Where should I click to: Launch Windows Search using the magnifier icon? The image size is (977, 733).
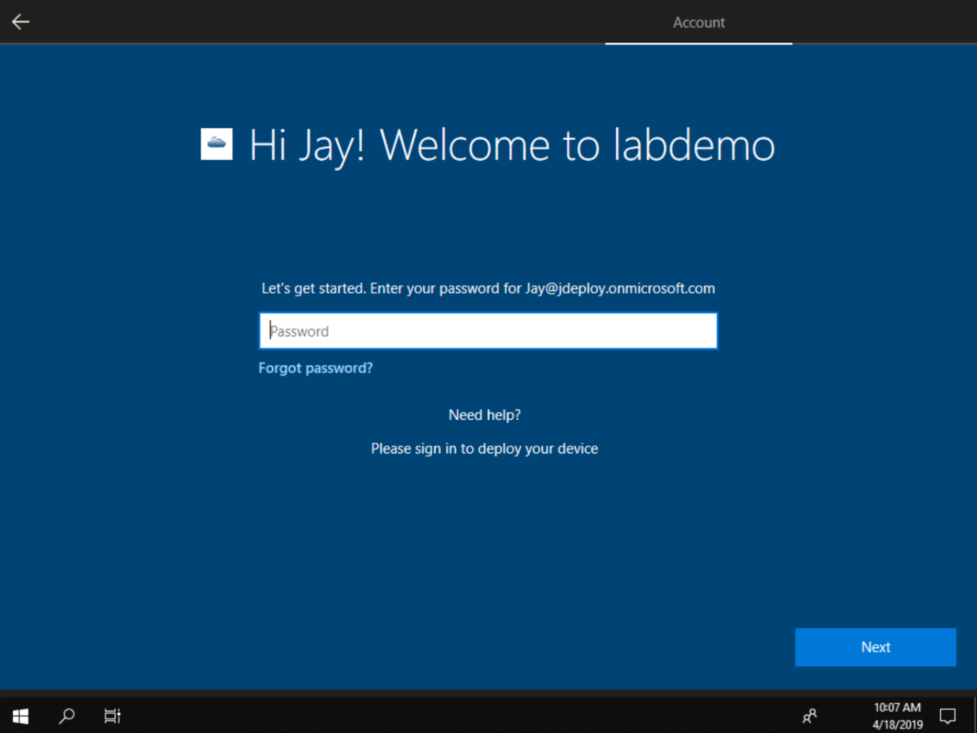click(x=66, y=715)
